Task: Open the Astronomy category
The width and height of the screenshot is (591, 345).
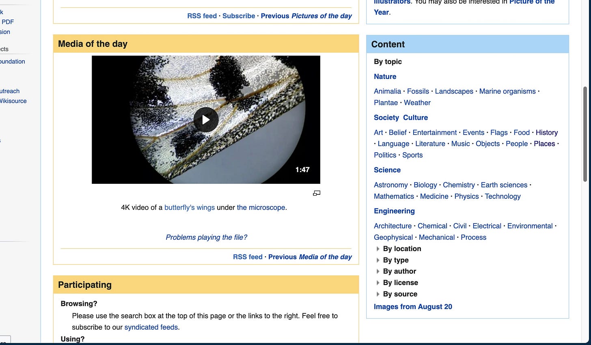Action: [390, 185]
